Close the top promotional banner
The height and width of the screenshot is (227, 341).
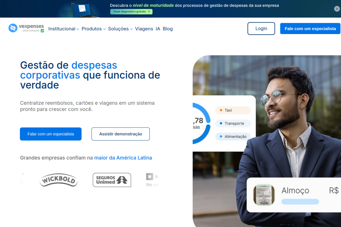(x=337, y=9)
